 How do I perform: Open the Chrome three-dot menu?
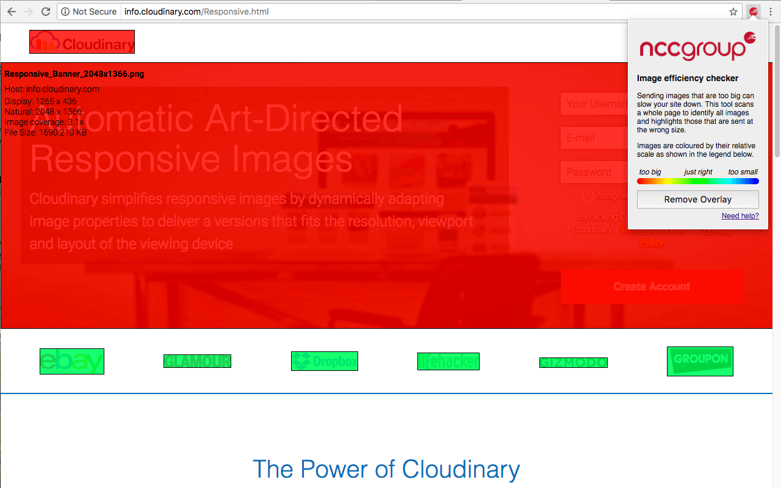771,12
